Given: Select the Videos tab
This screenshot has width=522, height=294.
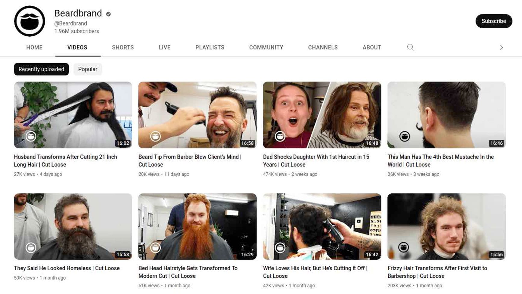Looking at the screenshot, I should tap(77, 47).
